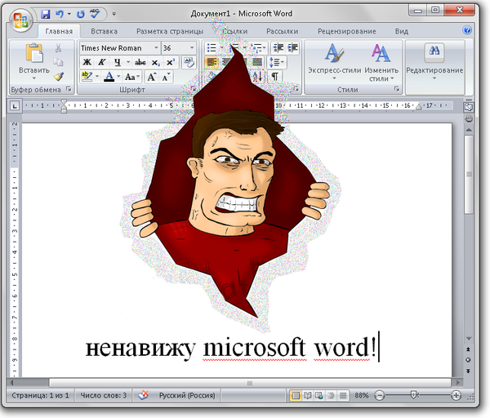Click the Office button logo
Image resolution: width=490 pixels, height=418 pixels.
coord(20,16)
